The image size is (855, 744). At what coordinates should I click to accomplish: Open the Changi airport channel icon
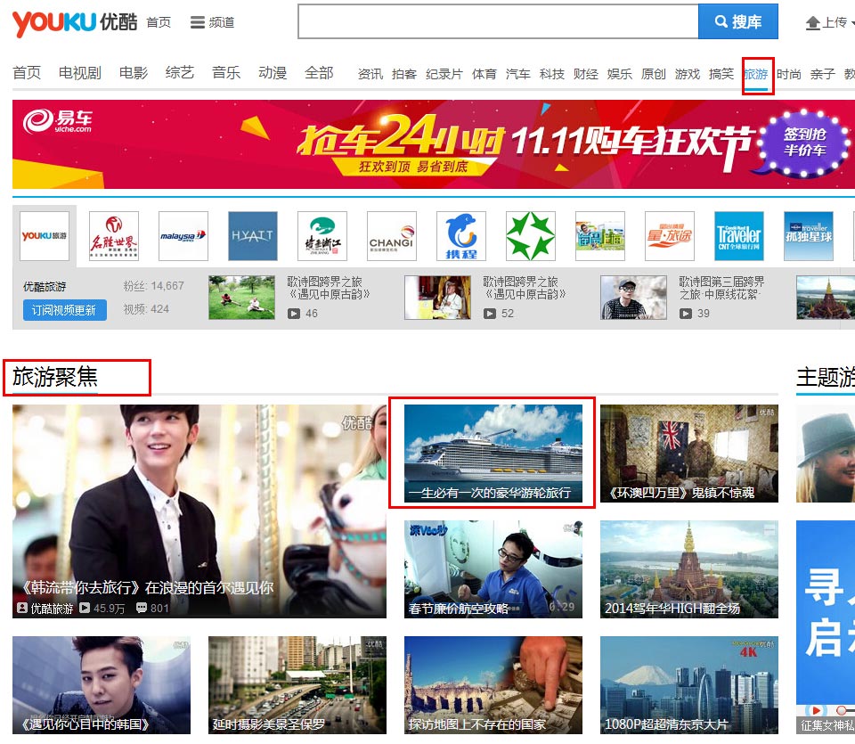point(391,236)
